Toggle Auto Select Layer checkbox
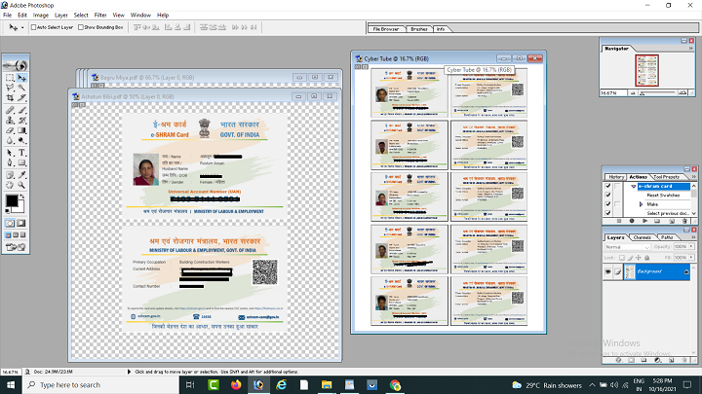 tap(33, 27)
